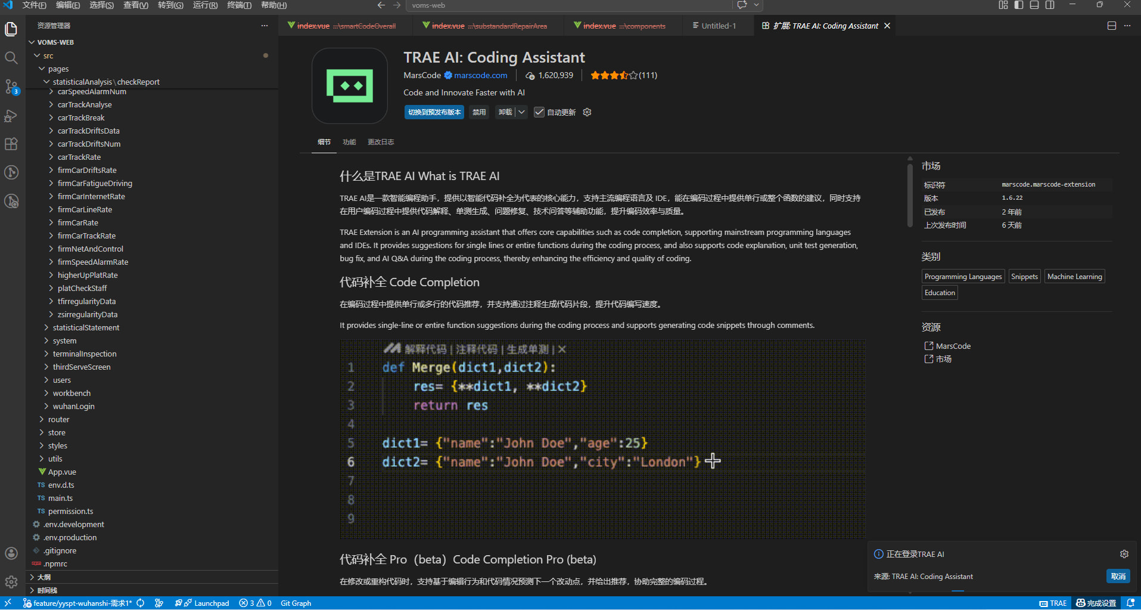Click the extension settings gear beside 自动更新
Screen dimensions: 1141x610
tap(587, 112)
